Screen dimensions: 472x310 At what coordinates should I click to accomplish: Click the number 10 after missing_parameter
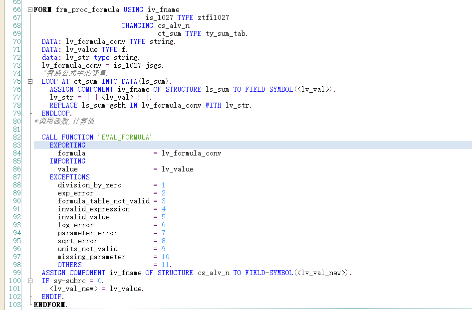(166, 257)
